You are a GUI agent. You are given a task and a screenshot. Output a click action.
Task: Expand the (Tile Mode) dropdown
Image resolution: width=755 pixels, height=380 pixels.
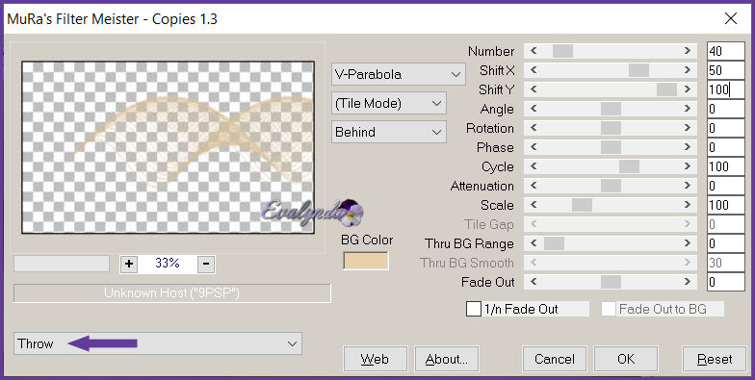(x=389, y=104)
